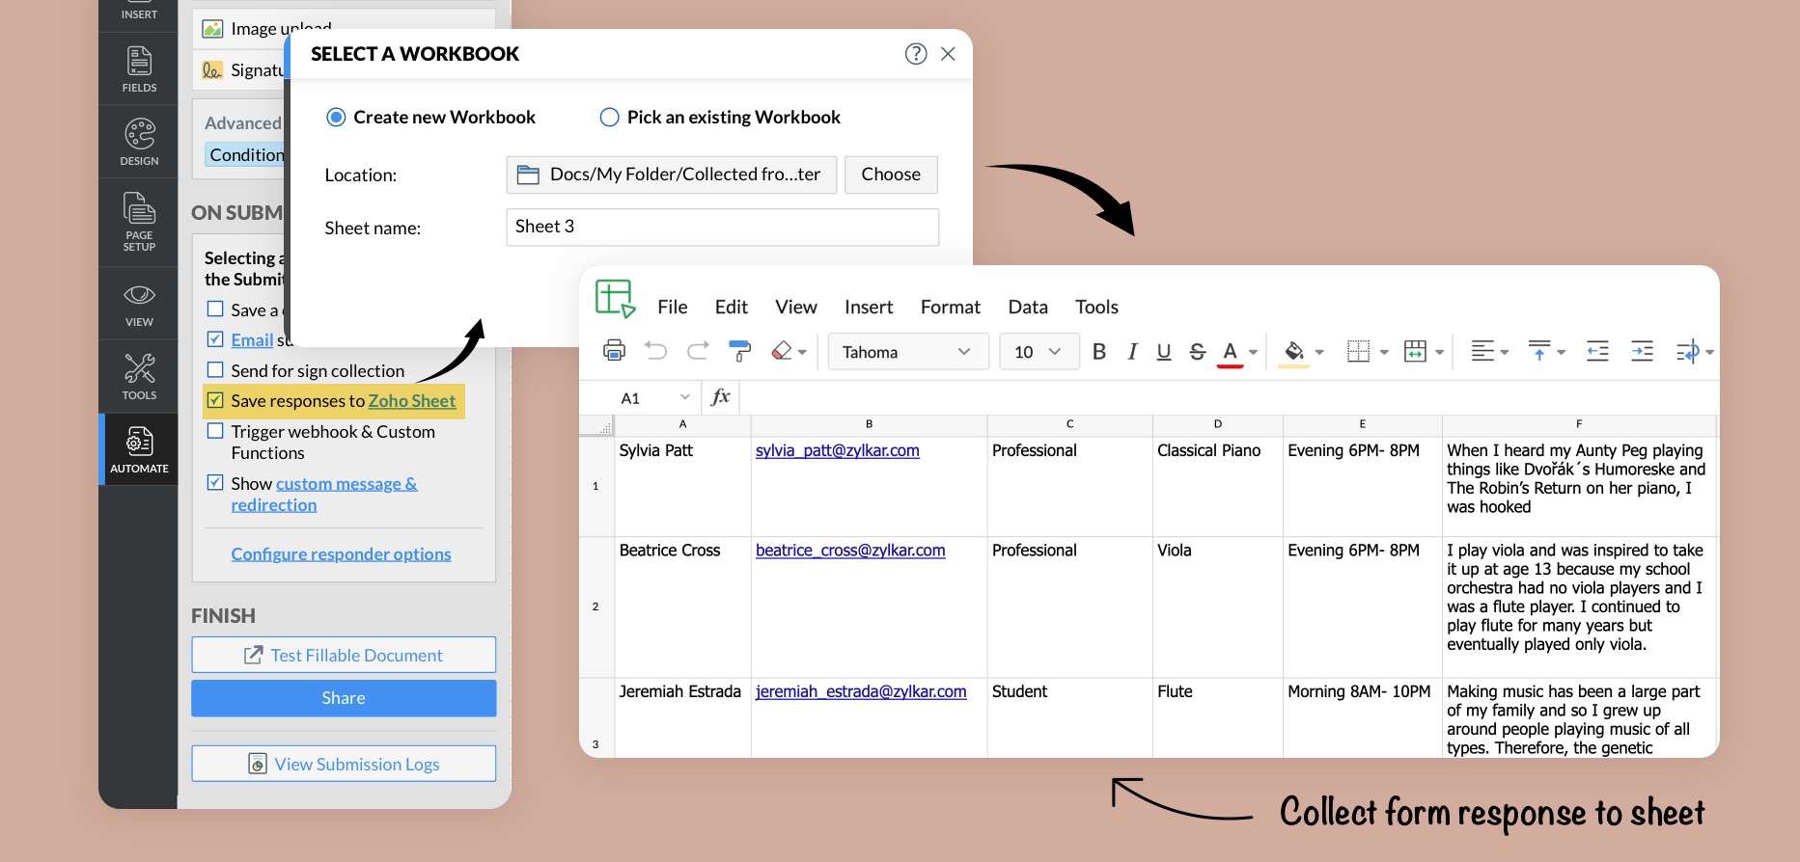Click the help icon in workbook dialog
The width and height of the screenshot is (1800, 862).
916,54
